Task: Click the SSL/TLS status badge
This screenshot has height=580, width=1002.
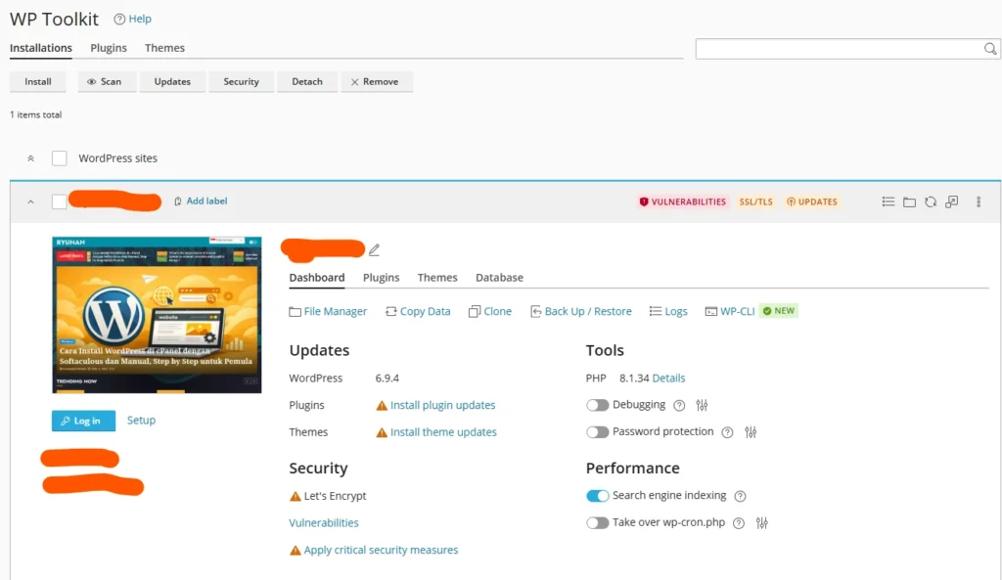Action: (756, 201)
